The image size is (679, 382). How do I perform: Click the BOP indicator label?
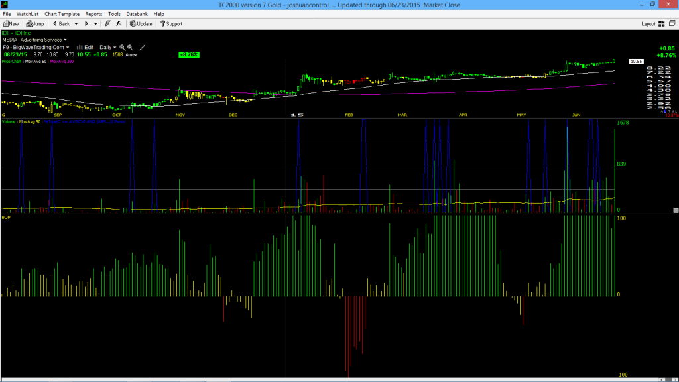[x=6, y=217]
